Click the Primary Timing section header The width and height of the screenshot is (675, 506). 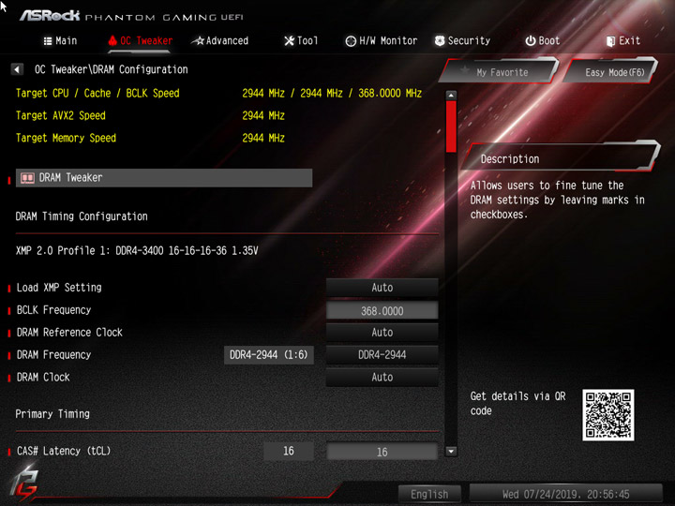(52, 414)
